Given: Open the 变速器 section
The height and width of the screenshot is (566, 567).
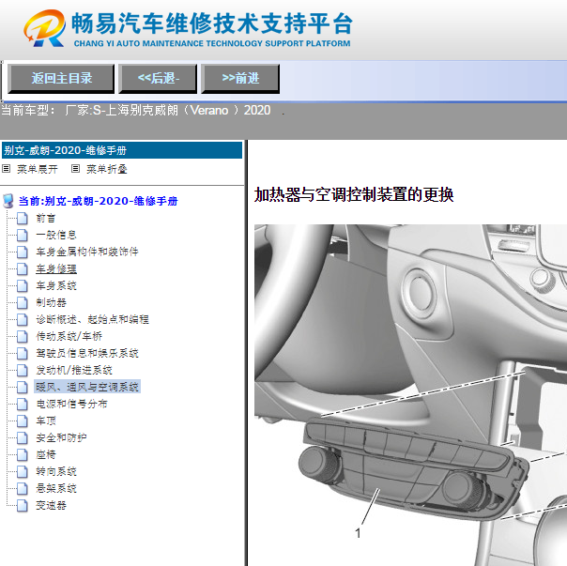Looking at the screenshot, I should 51,505.
